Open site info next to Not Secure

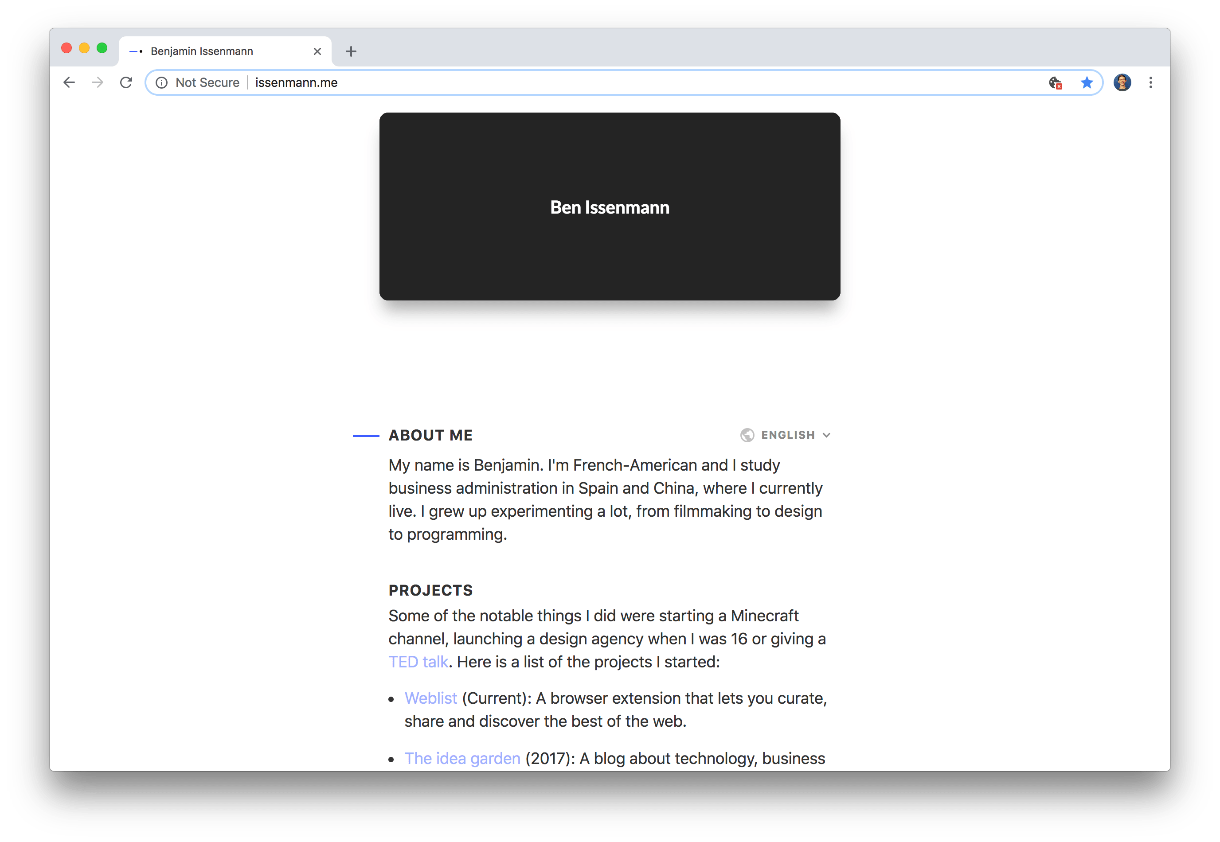(x=161, y=83)
